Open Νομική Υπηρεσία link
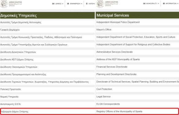 (x=9, y=97)
